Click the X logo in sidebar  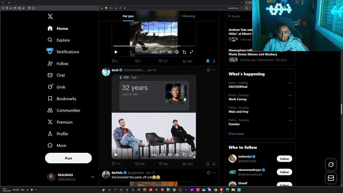coord(50,16)
